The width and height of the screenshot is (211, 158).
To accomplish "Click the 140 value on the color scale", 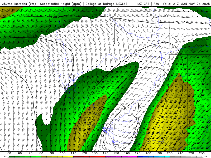I will [x=105, y=153].
